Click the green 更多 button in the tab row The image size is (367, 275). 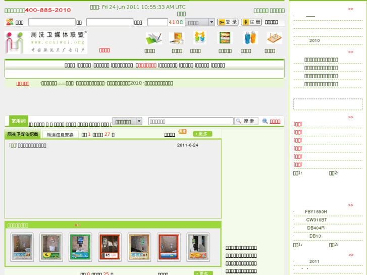click(x=203, y=134)
